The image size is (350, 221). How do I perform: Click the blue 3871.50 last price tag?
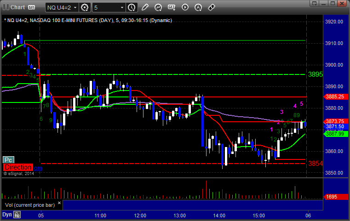pos(335,127)
